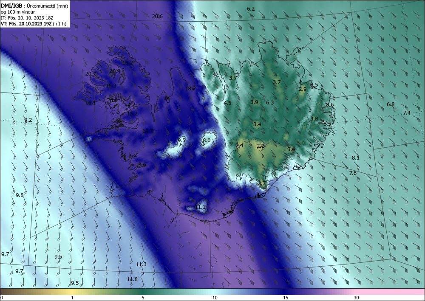Click the 30 tick on the color scale
The height and width of the screenshot is (301, 425).
coord(356,298)
